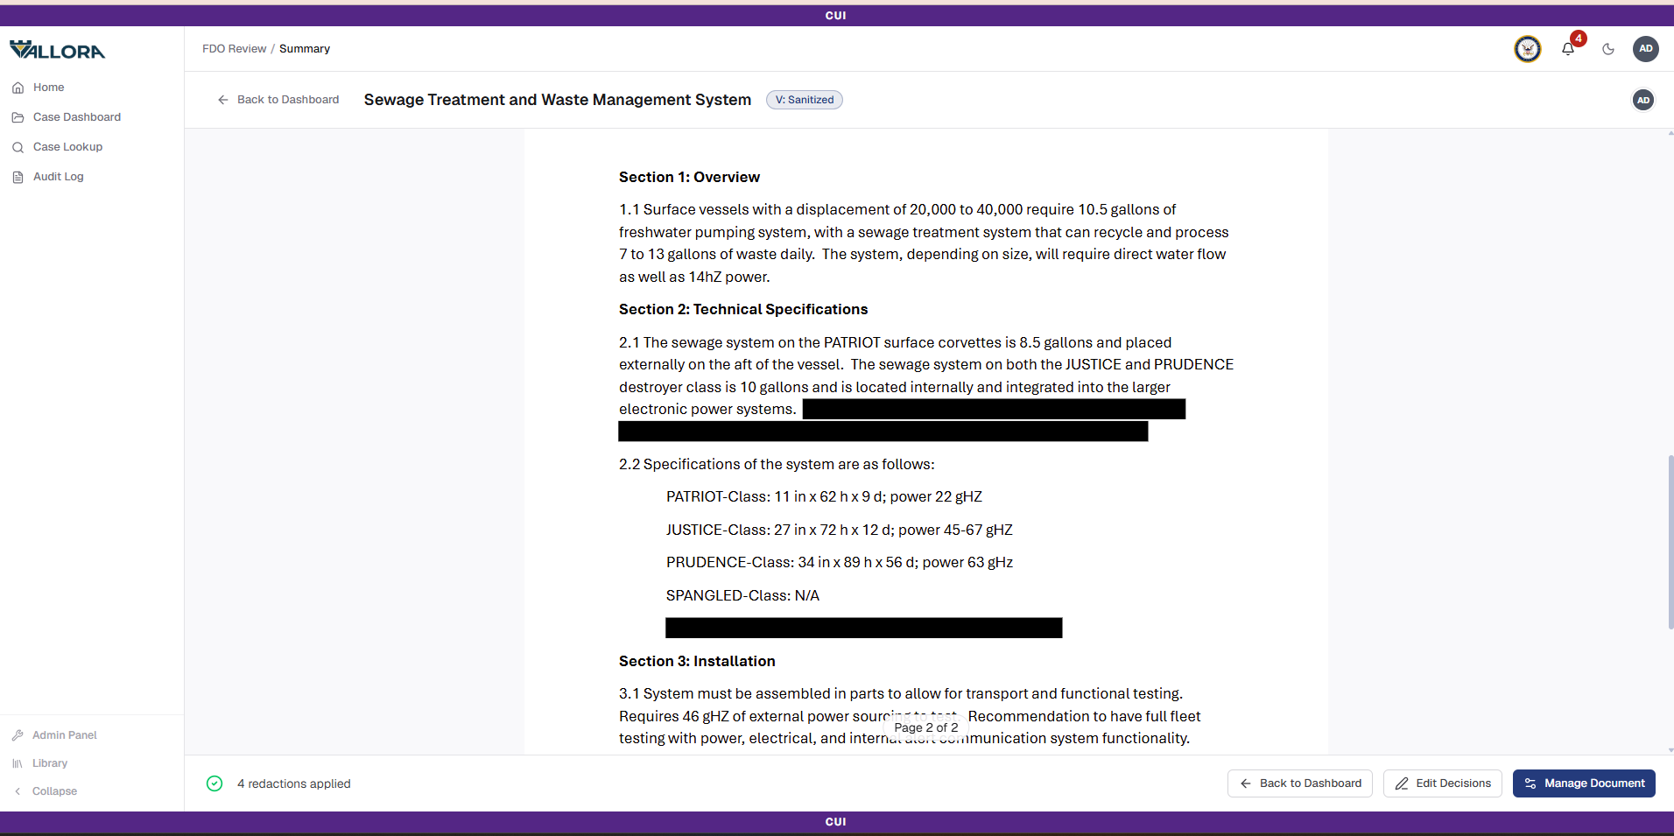Click the redaction after 'electronic power systems.'
The height and width of the screenshot is (836, 1674).
[994, 409]
